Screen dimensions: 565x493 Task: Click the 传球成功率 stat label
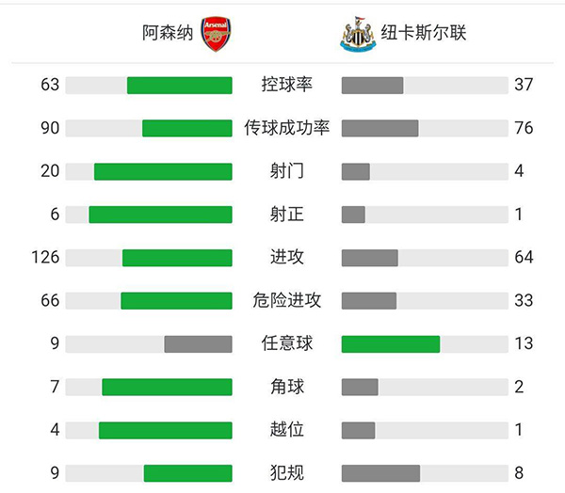click(286, 128)
